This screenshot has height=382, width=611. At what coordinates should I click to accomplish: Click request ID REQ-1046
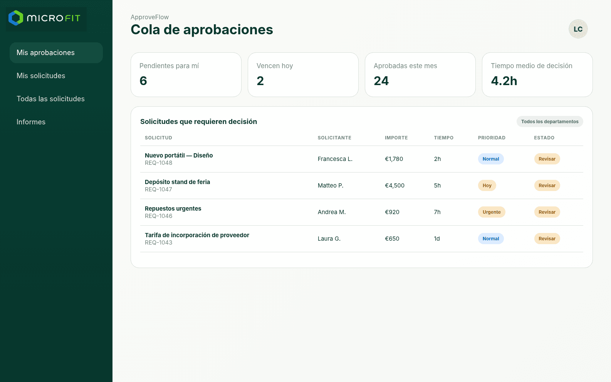tap(158, 216)
